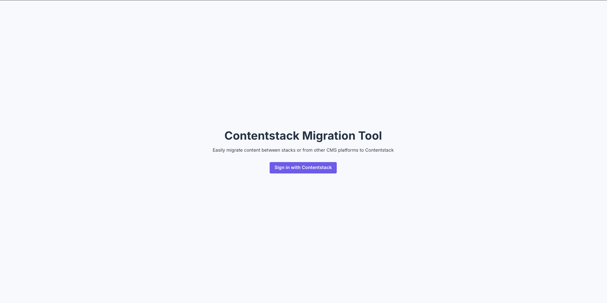Click the word "migrate" in the subtitle
This screenshot has width=607, height=303.
click(235, 150)
